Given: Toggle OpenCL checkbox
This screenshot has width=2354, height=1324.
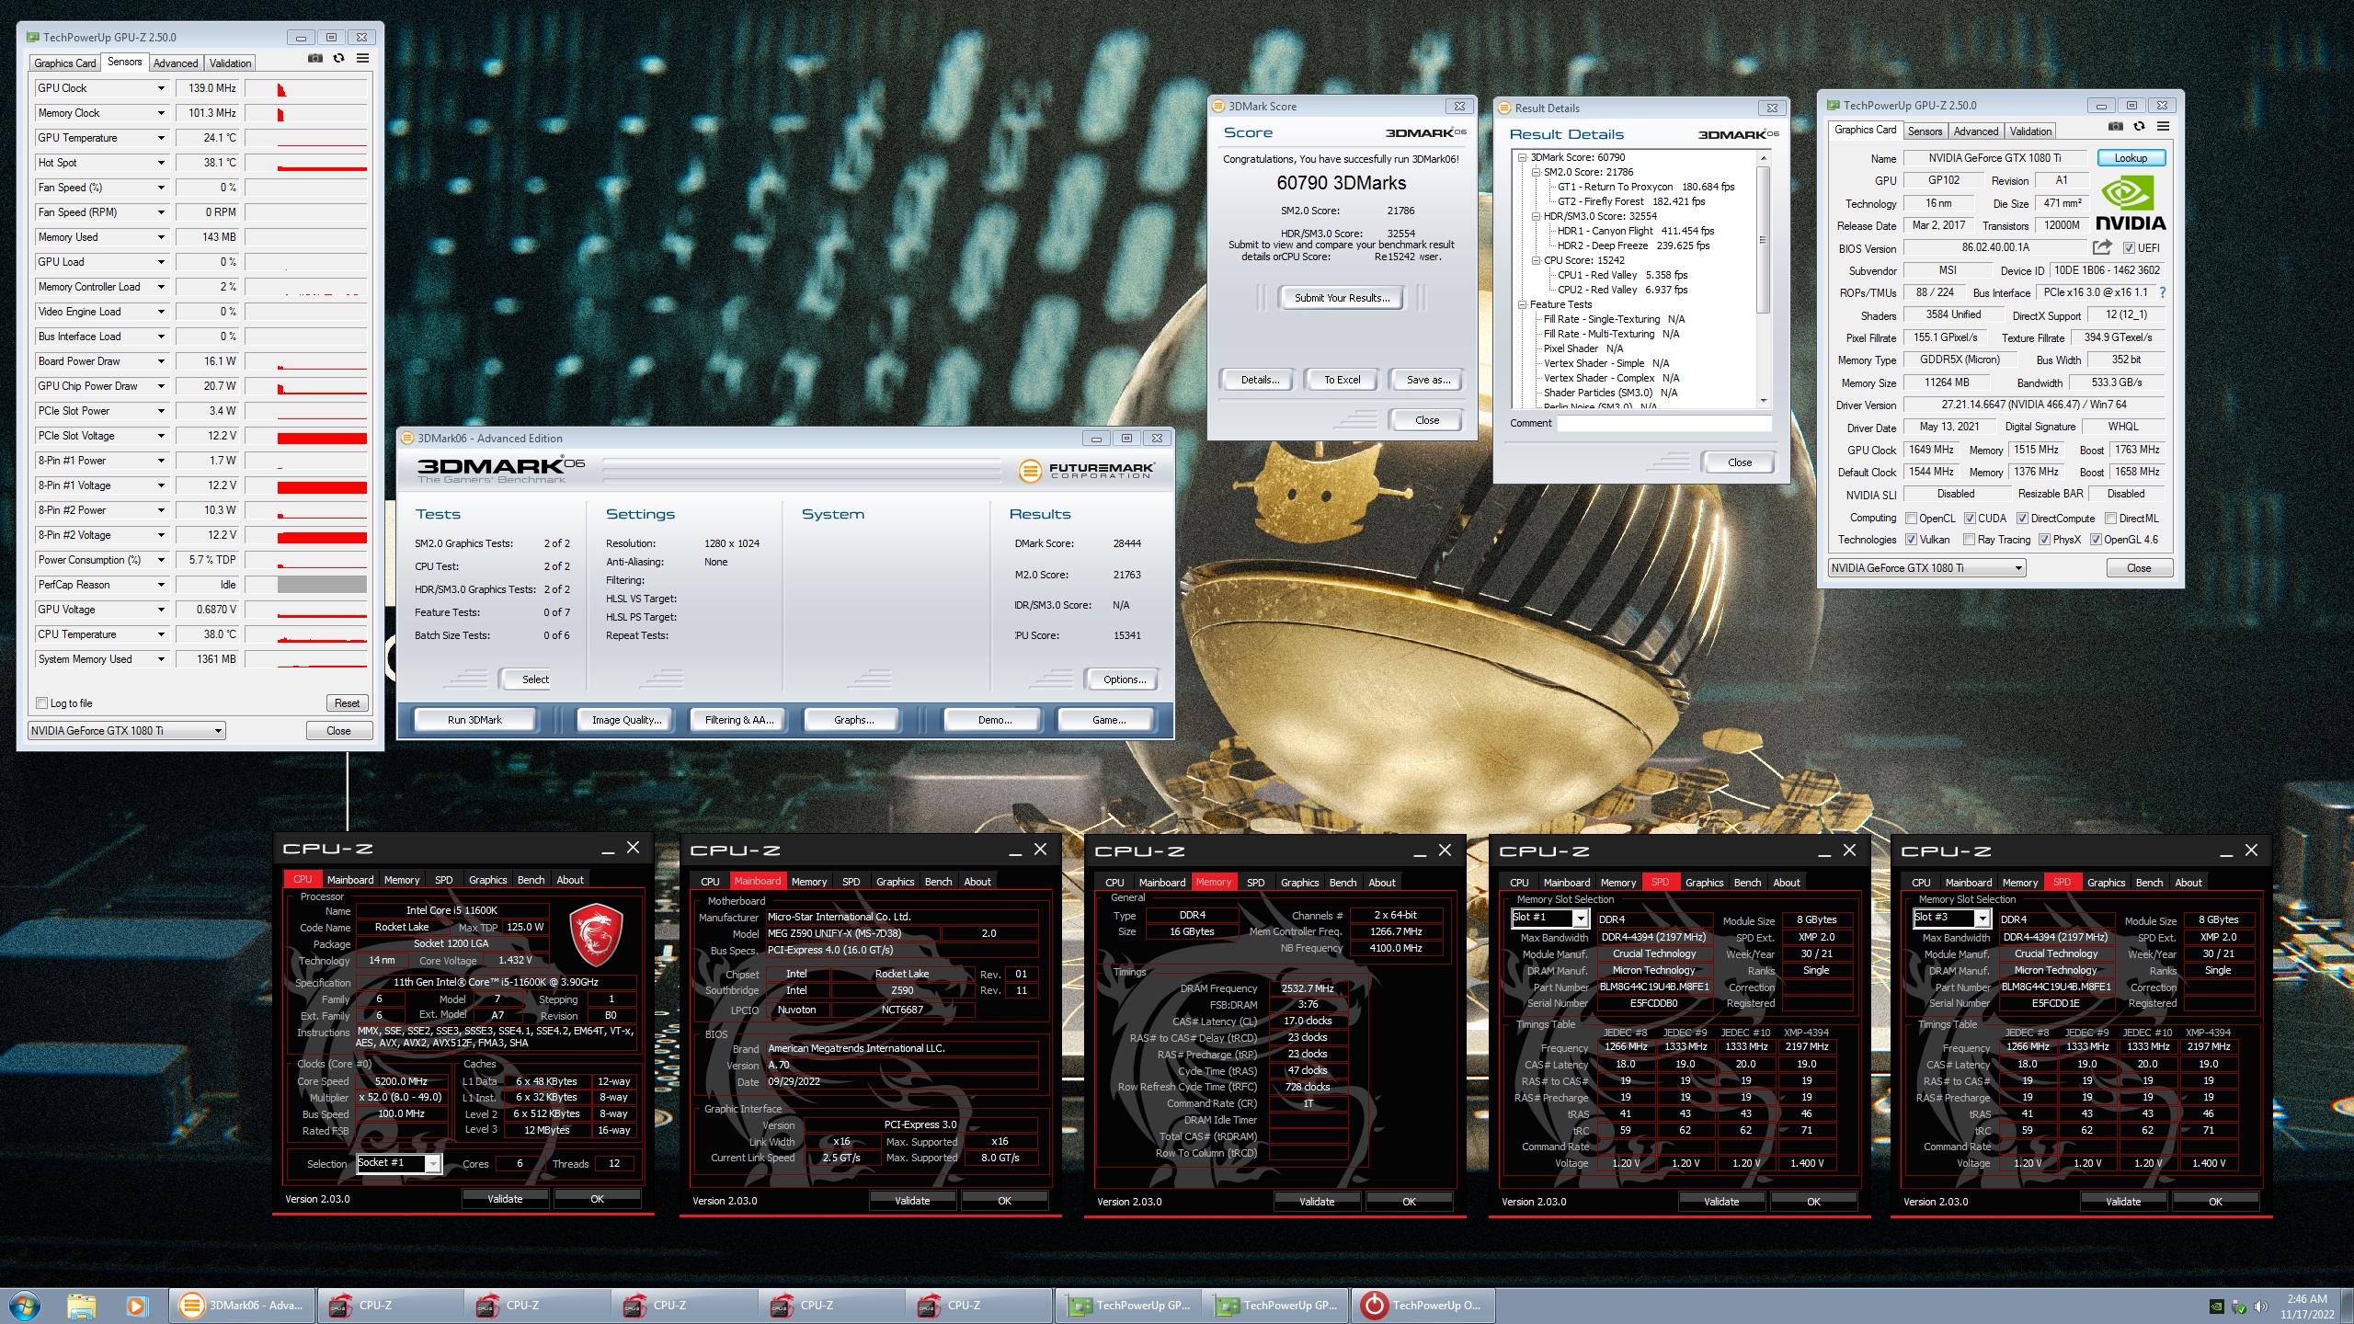Looking at the screenshot, I should point(1911,519).
